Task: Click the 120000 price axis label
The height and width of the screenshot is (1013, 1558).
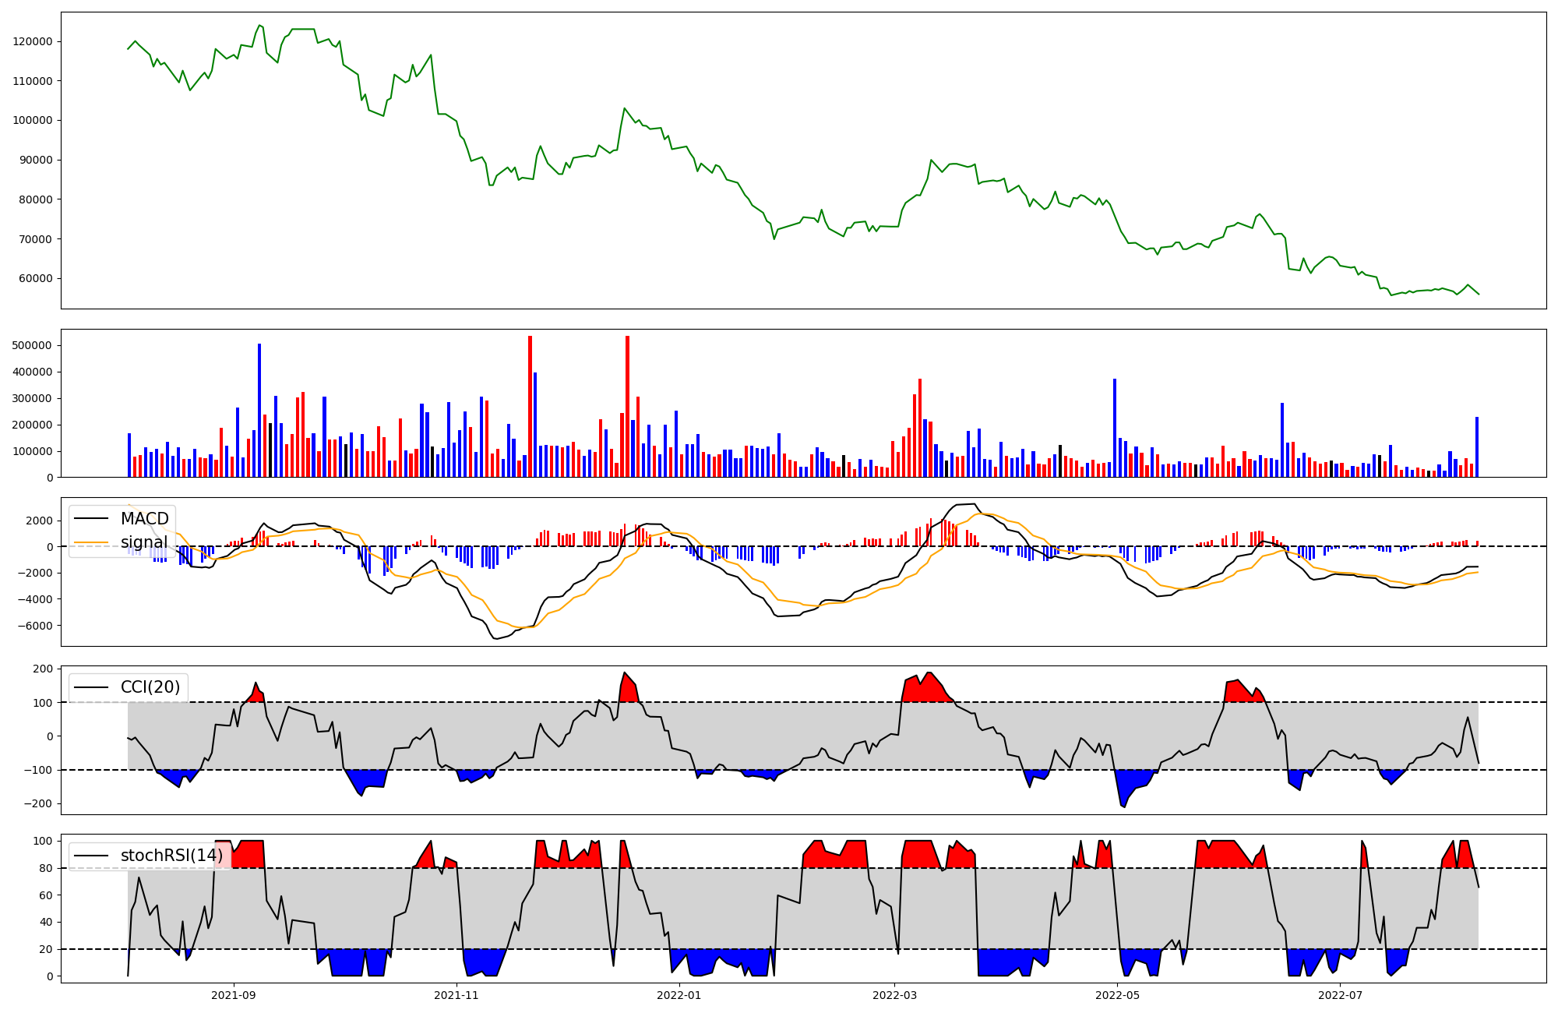Action: click(33, 41)
